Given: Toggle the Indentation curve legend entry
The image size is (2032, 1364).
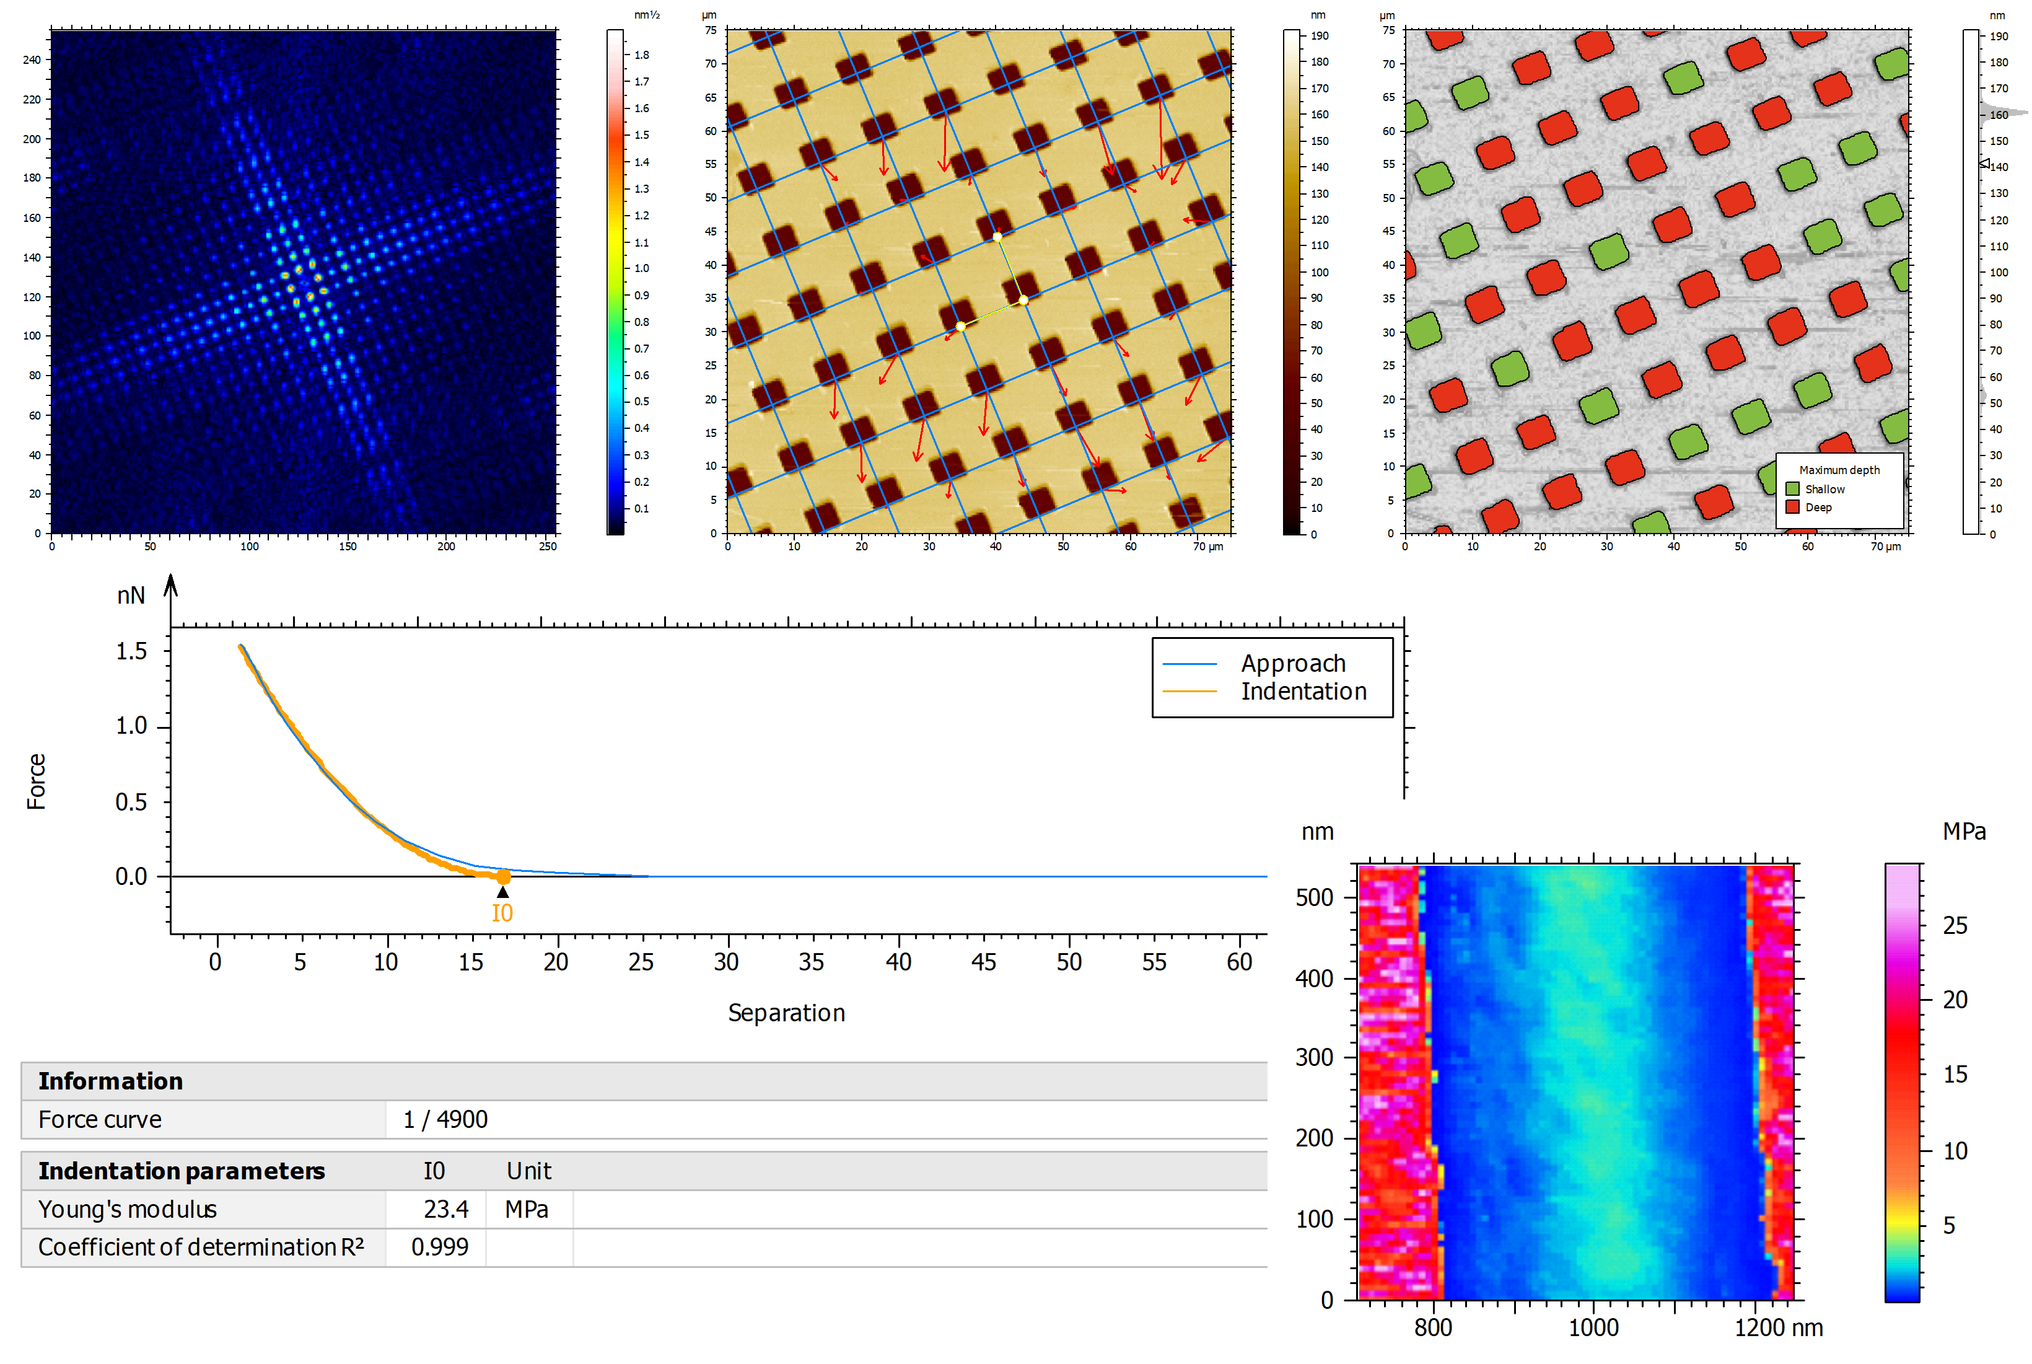Looking at the screenshot, I should pyautogui.click(x=1302, y=692).
